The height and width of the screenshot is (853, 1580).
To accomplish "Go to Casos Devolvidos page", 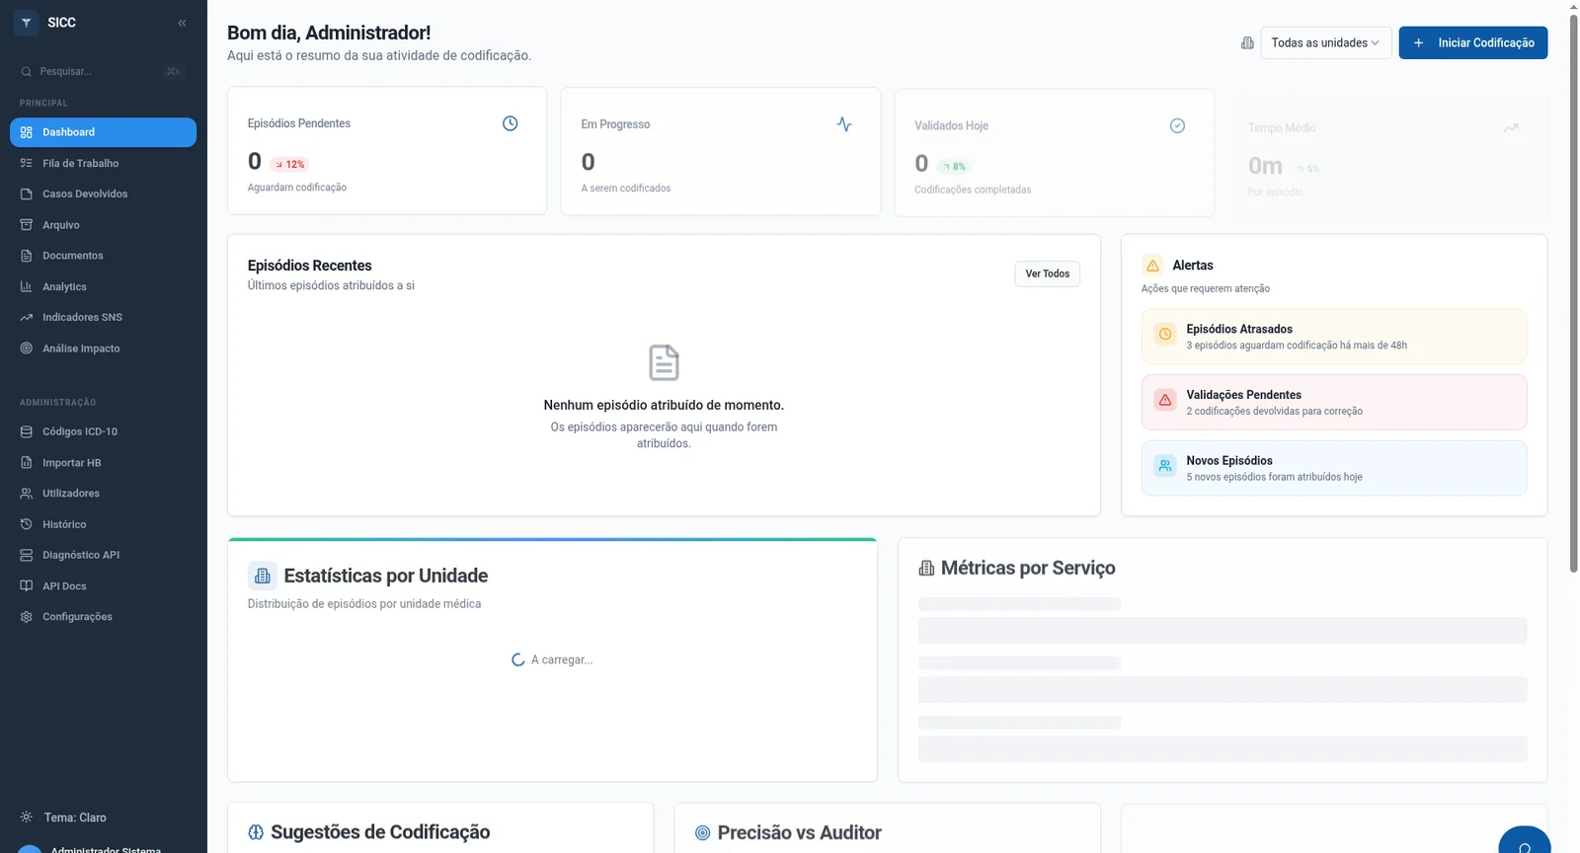I will [x=103, y=194].
